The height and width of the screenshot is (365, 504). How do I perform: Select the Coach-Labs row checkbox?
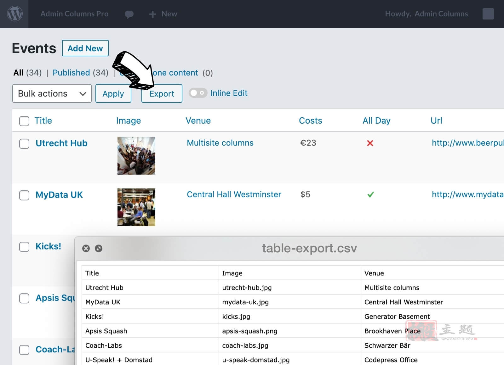24,350
